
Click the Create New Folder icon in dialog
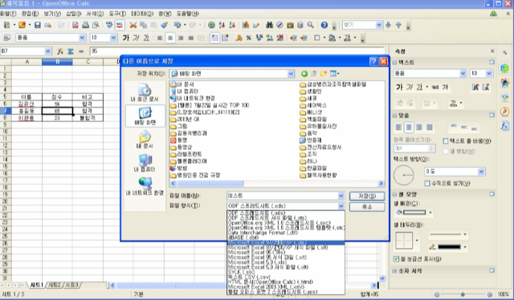tap(324, 74)
